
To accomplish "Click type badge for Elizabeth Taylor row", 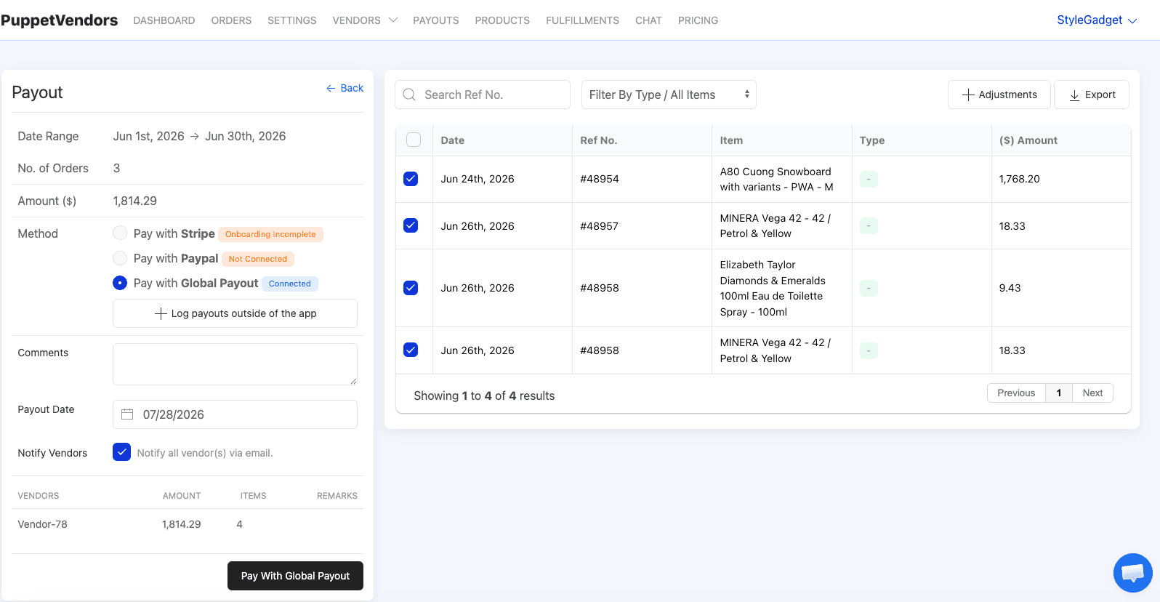I will tap(869, 288).
